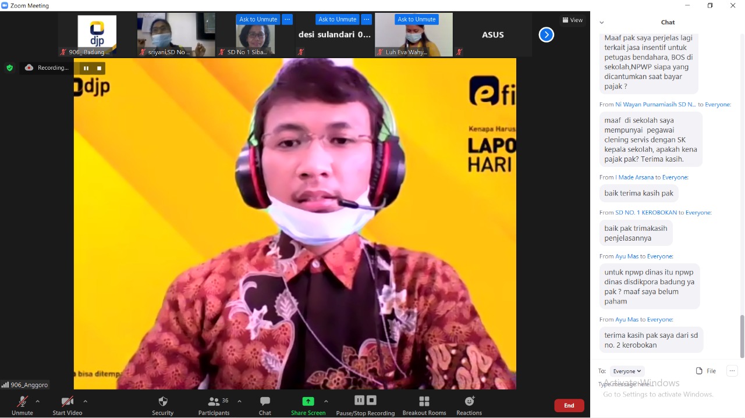Attach a File in chat
Image resolution: width=745 pixels, height=418 pixels.
(x=705, y=371)
